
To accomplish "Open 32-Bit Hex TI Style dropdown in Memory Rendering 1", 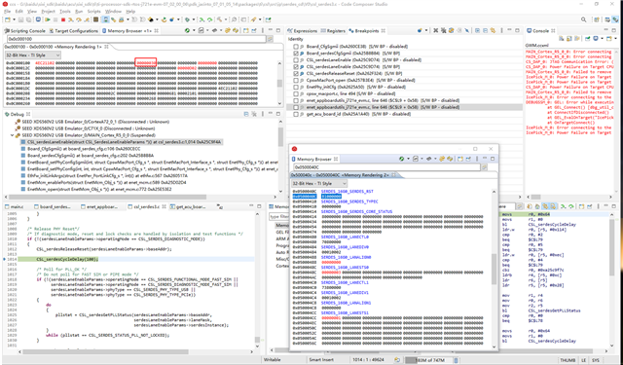I will pos(32,55).
